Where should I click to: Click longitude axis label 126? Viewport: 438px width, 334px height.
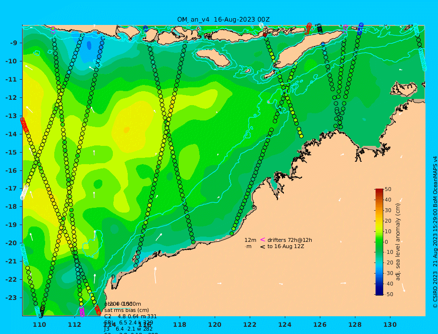pyautogui.click(x=320, y=324)
